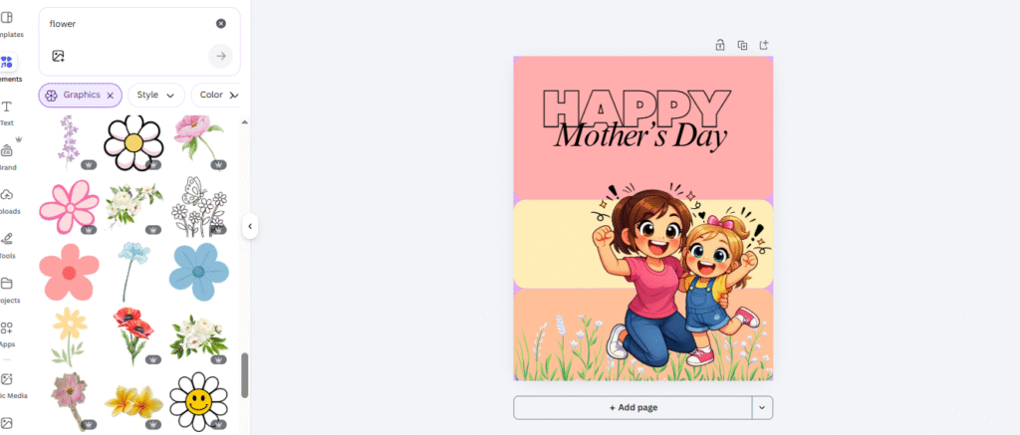The height and width of the screenshot is (435, 1020).
Task: Open the Brand kit panel
Action: (7, 156)
